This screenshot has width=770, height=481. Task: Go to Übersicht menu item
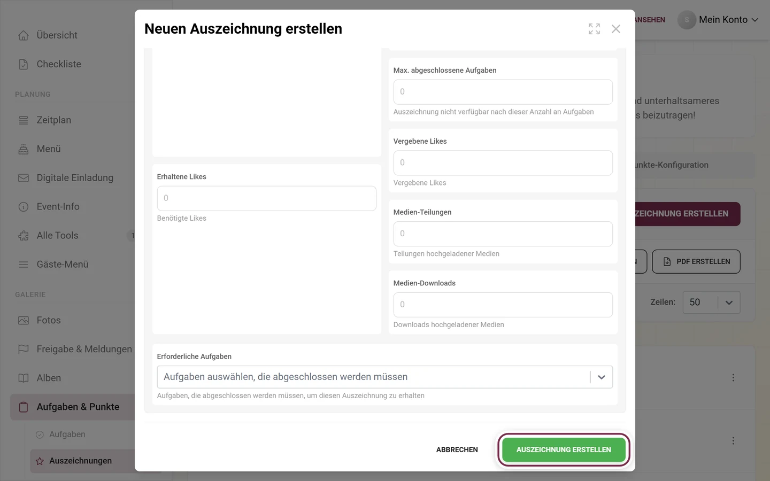pos(57,35)
